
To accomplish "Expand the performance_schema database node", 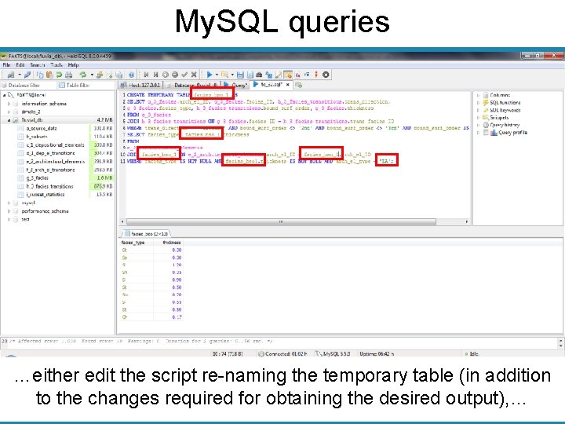I will tap(9, 211).
